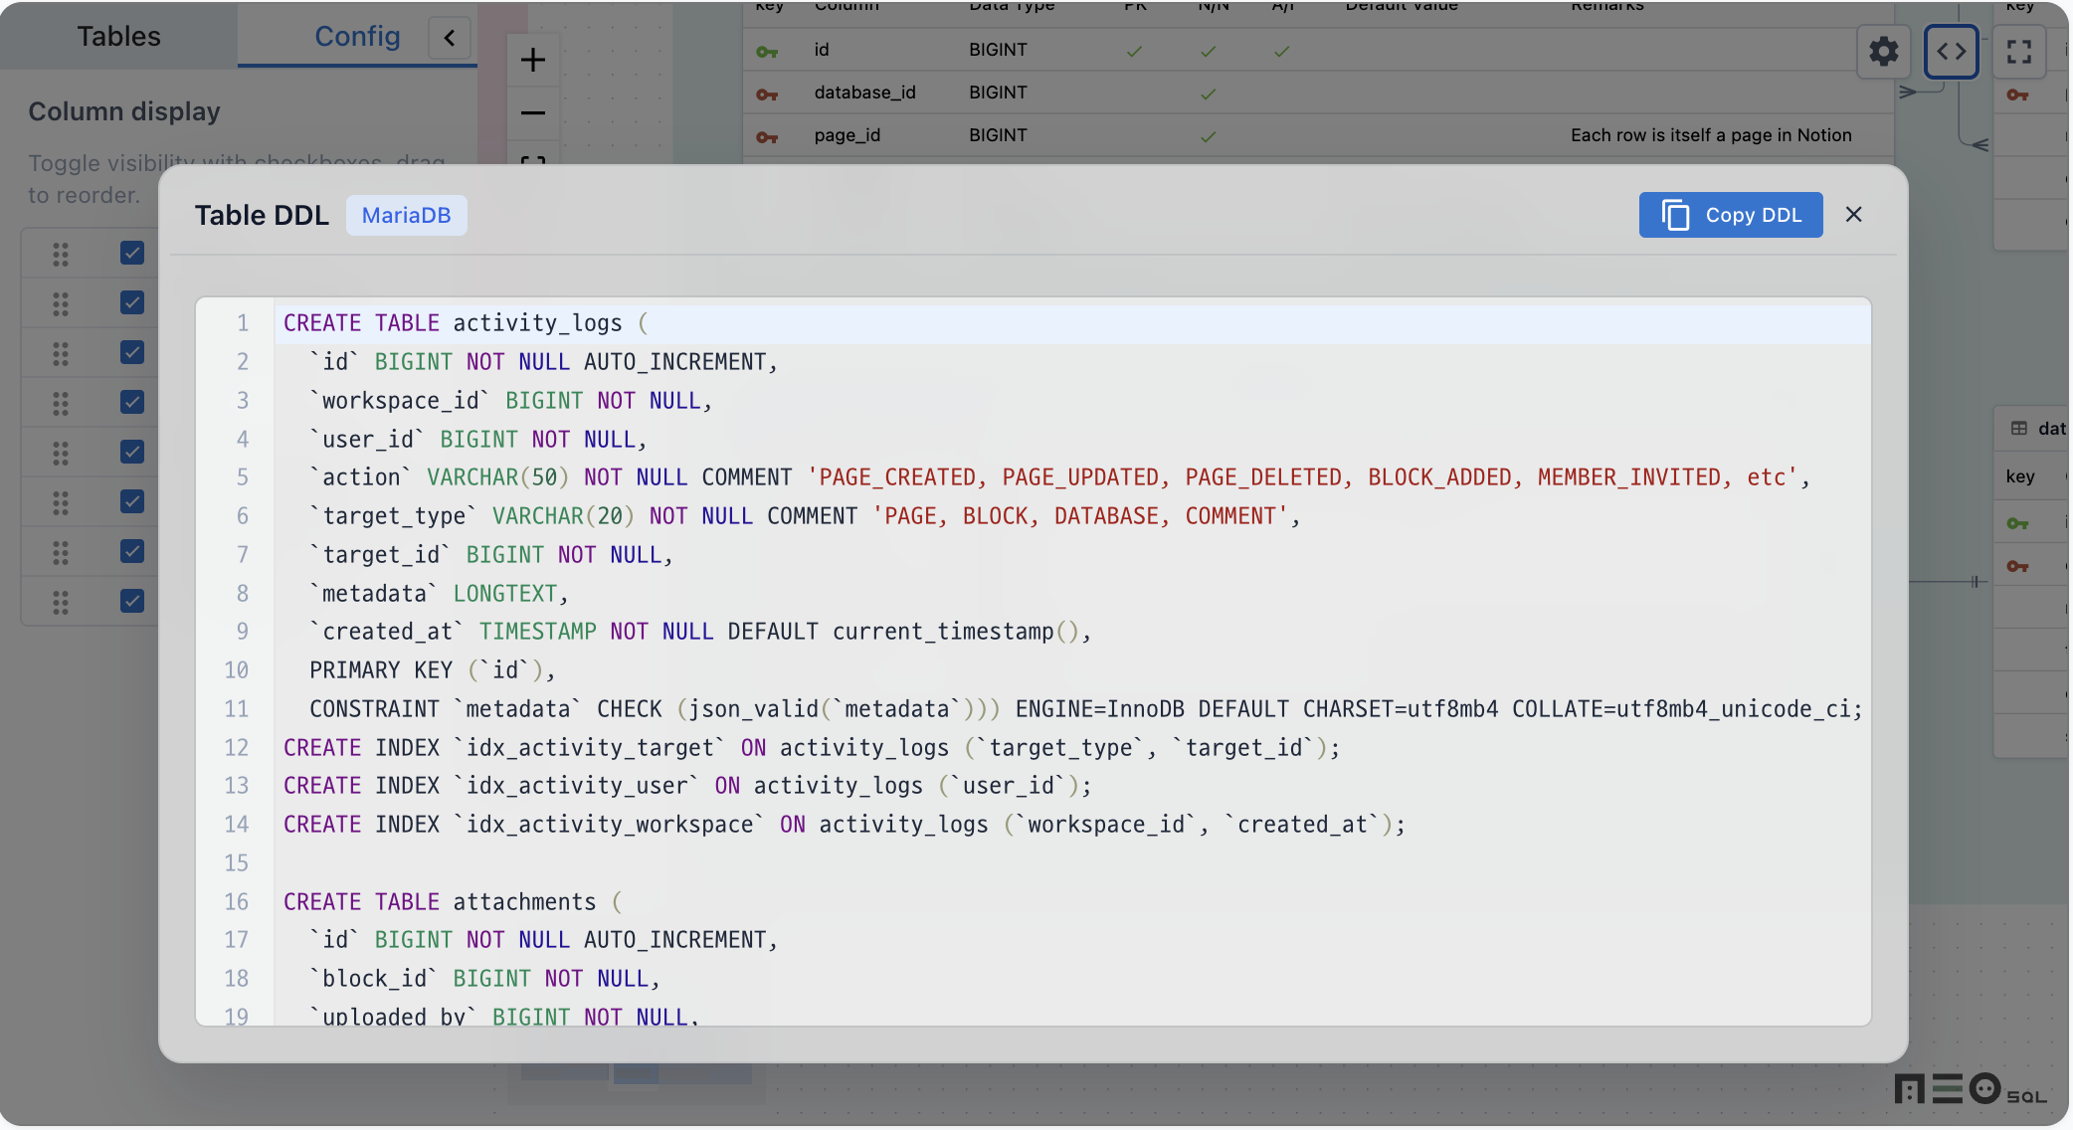Click the seventh row drag handle
Screen dimensions: 2073x1130
(x=61, y=552)
